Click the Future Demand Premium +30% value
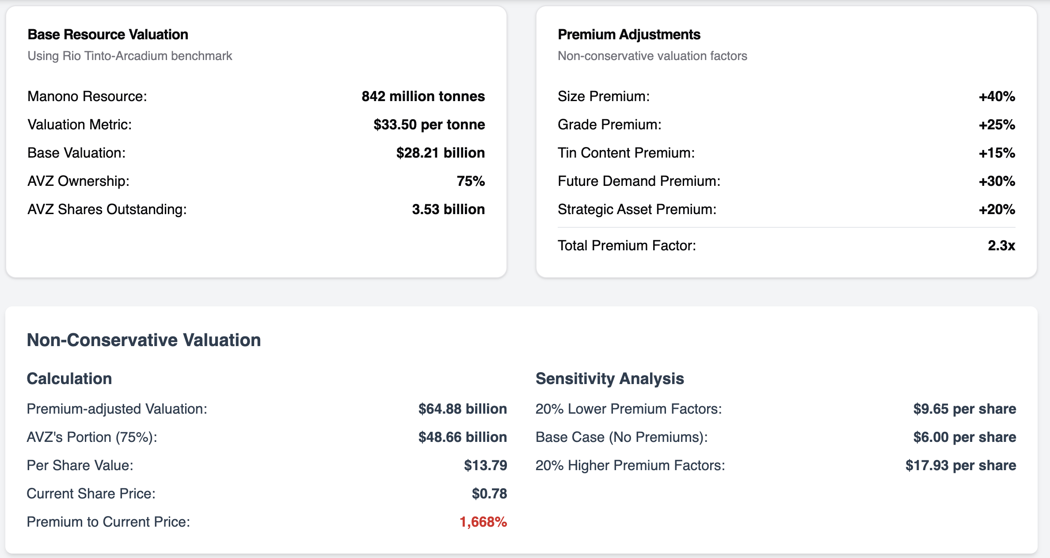 click(997, 181)
